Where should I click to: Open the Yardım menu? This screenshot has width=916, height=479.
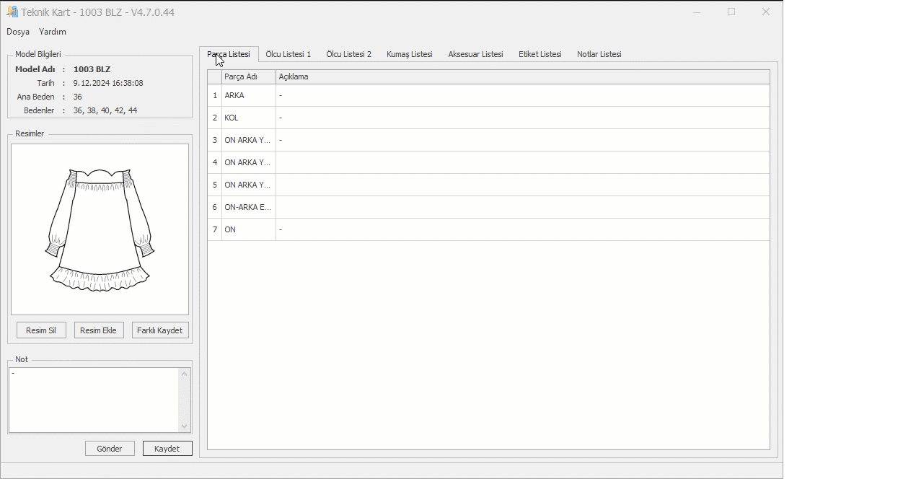tap(53, 32)
